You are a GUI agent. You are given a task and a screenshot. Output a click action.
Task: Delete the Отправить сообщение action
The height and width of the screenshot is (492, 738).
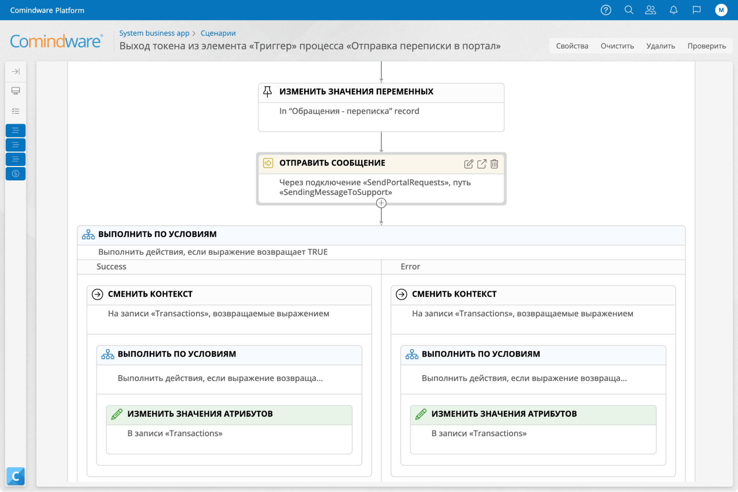coord(494,164)
